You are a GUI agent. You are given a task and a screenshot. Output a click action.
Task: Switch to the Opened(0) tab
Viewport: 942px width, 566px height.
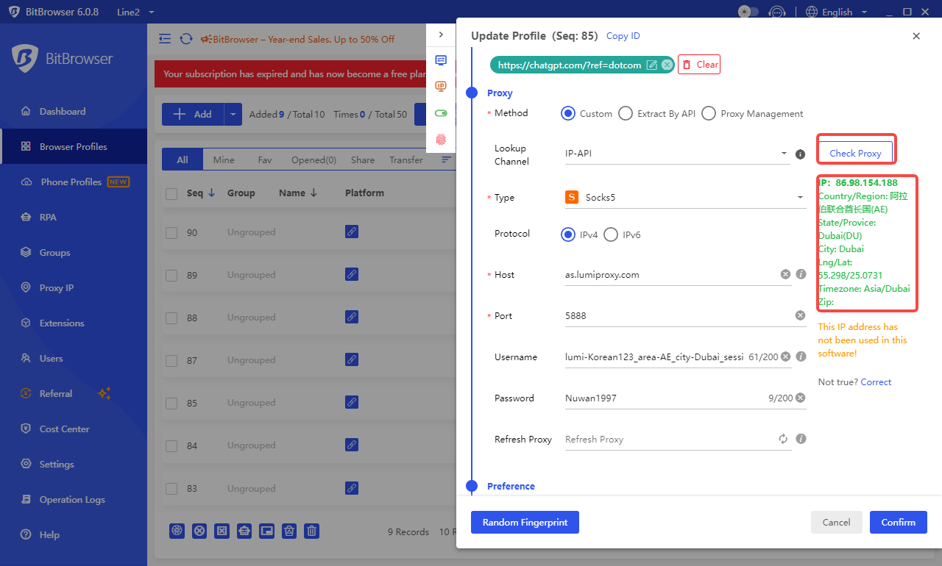[x=314, y=160]
